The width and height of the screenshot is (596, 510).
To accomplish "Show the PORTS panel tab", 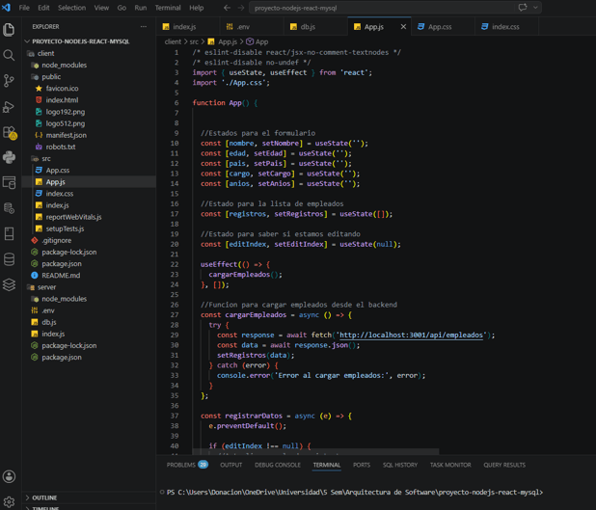I will [x=362, y=465].
